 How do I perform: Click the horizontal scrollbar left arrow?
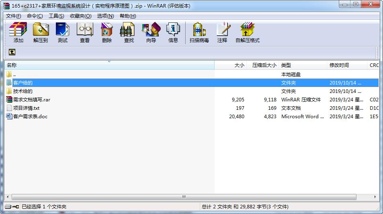(8, 197)
